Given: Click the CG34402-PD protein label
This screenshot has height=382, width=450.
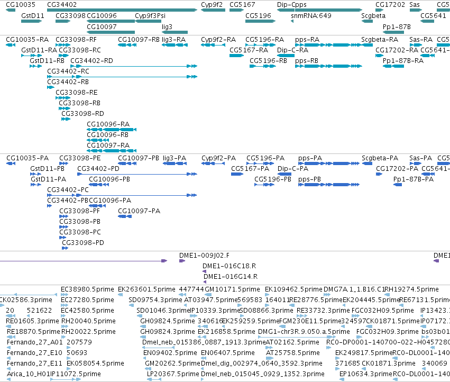Looking at the screenshot, I should (98, 169).
